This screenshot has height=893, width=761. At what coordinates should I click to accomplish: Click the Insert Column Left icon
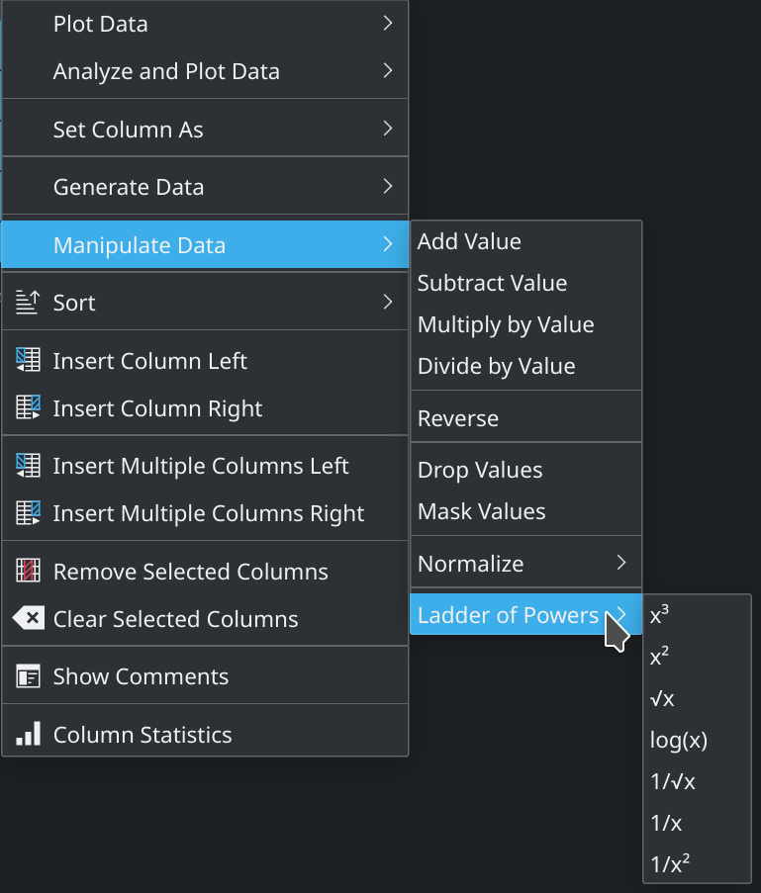(x=28, y=361)
